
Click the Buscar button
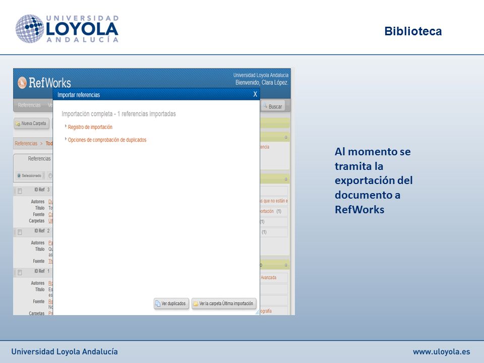(273, 106)
